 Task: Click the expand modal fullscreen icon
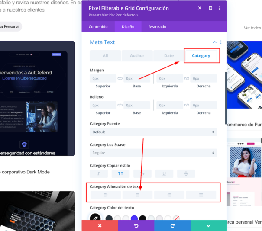pos(200,8)
